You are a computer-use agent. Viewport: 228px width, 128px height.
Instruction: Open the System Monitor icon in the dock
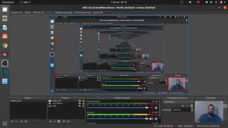click(x=5, y=81)
